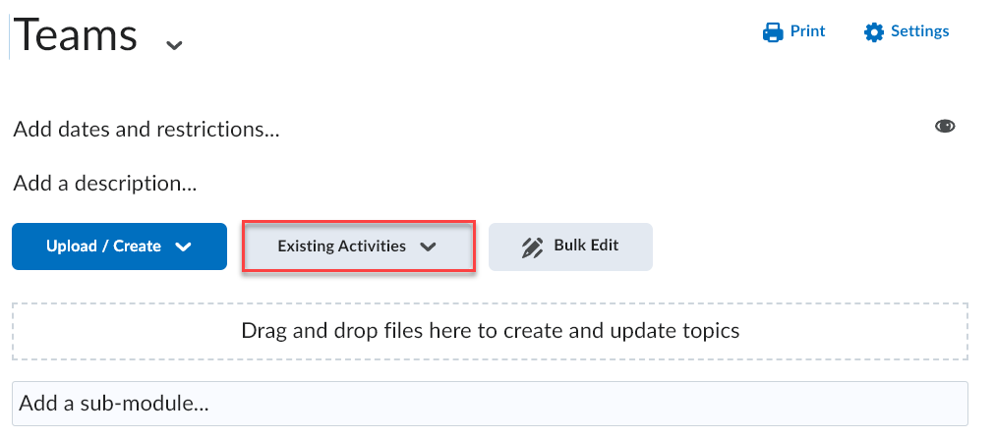Click the Upload / Create label text
Screen dimensions: 995x438
pyautogui.click(x=103, y=246)
